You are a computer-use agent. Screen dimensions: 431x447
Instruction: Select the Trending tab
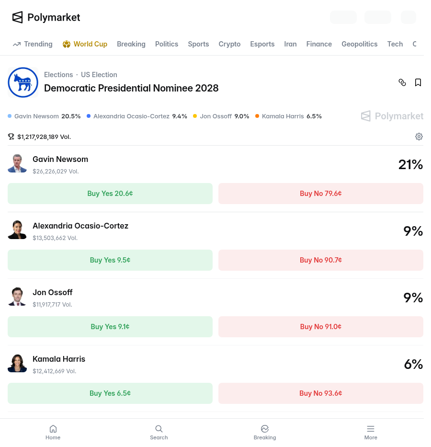pos(33,44)
